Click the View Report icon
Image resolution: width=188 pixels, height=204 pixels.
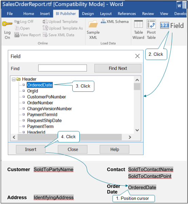point(17,35)
